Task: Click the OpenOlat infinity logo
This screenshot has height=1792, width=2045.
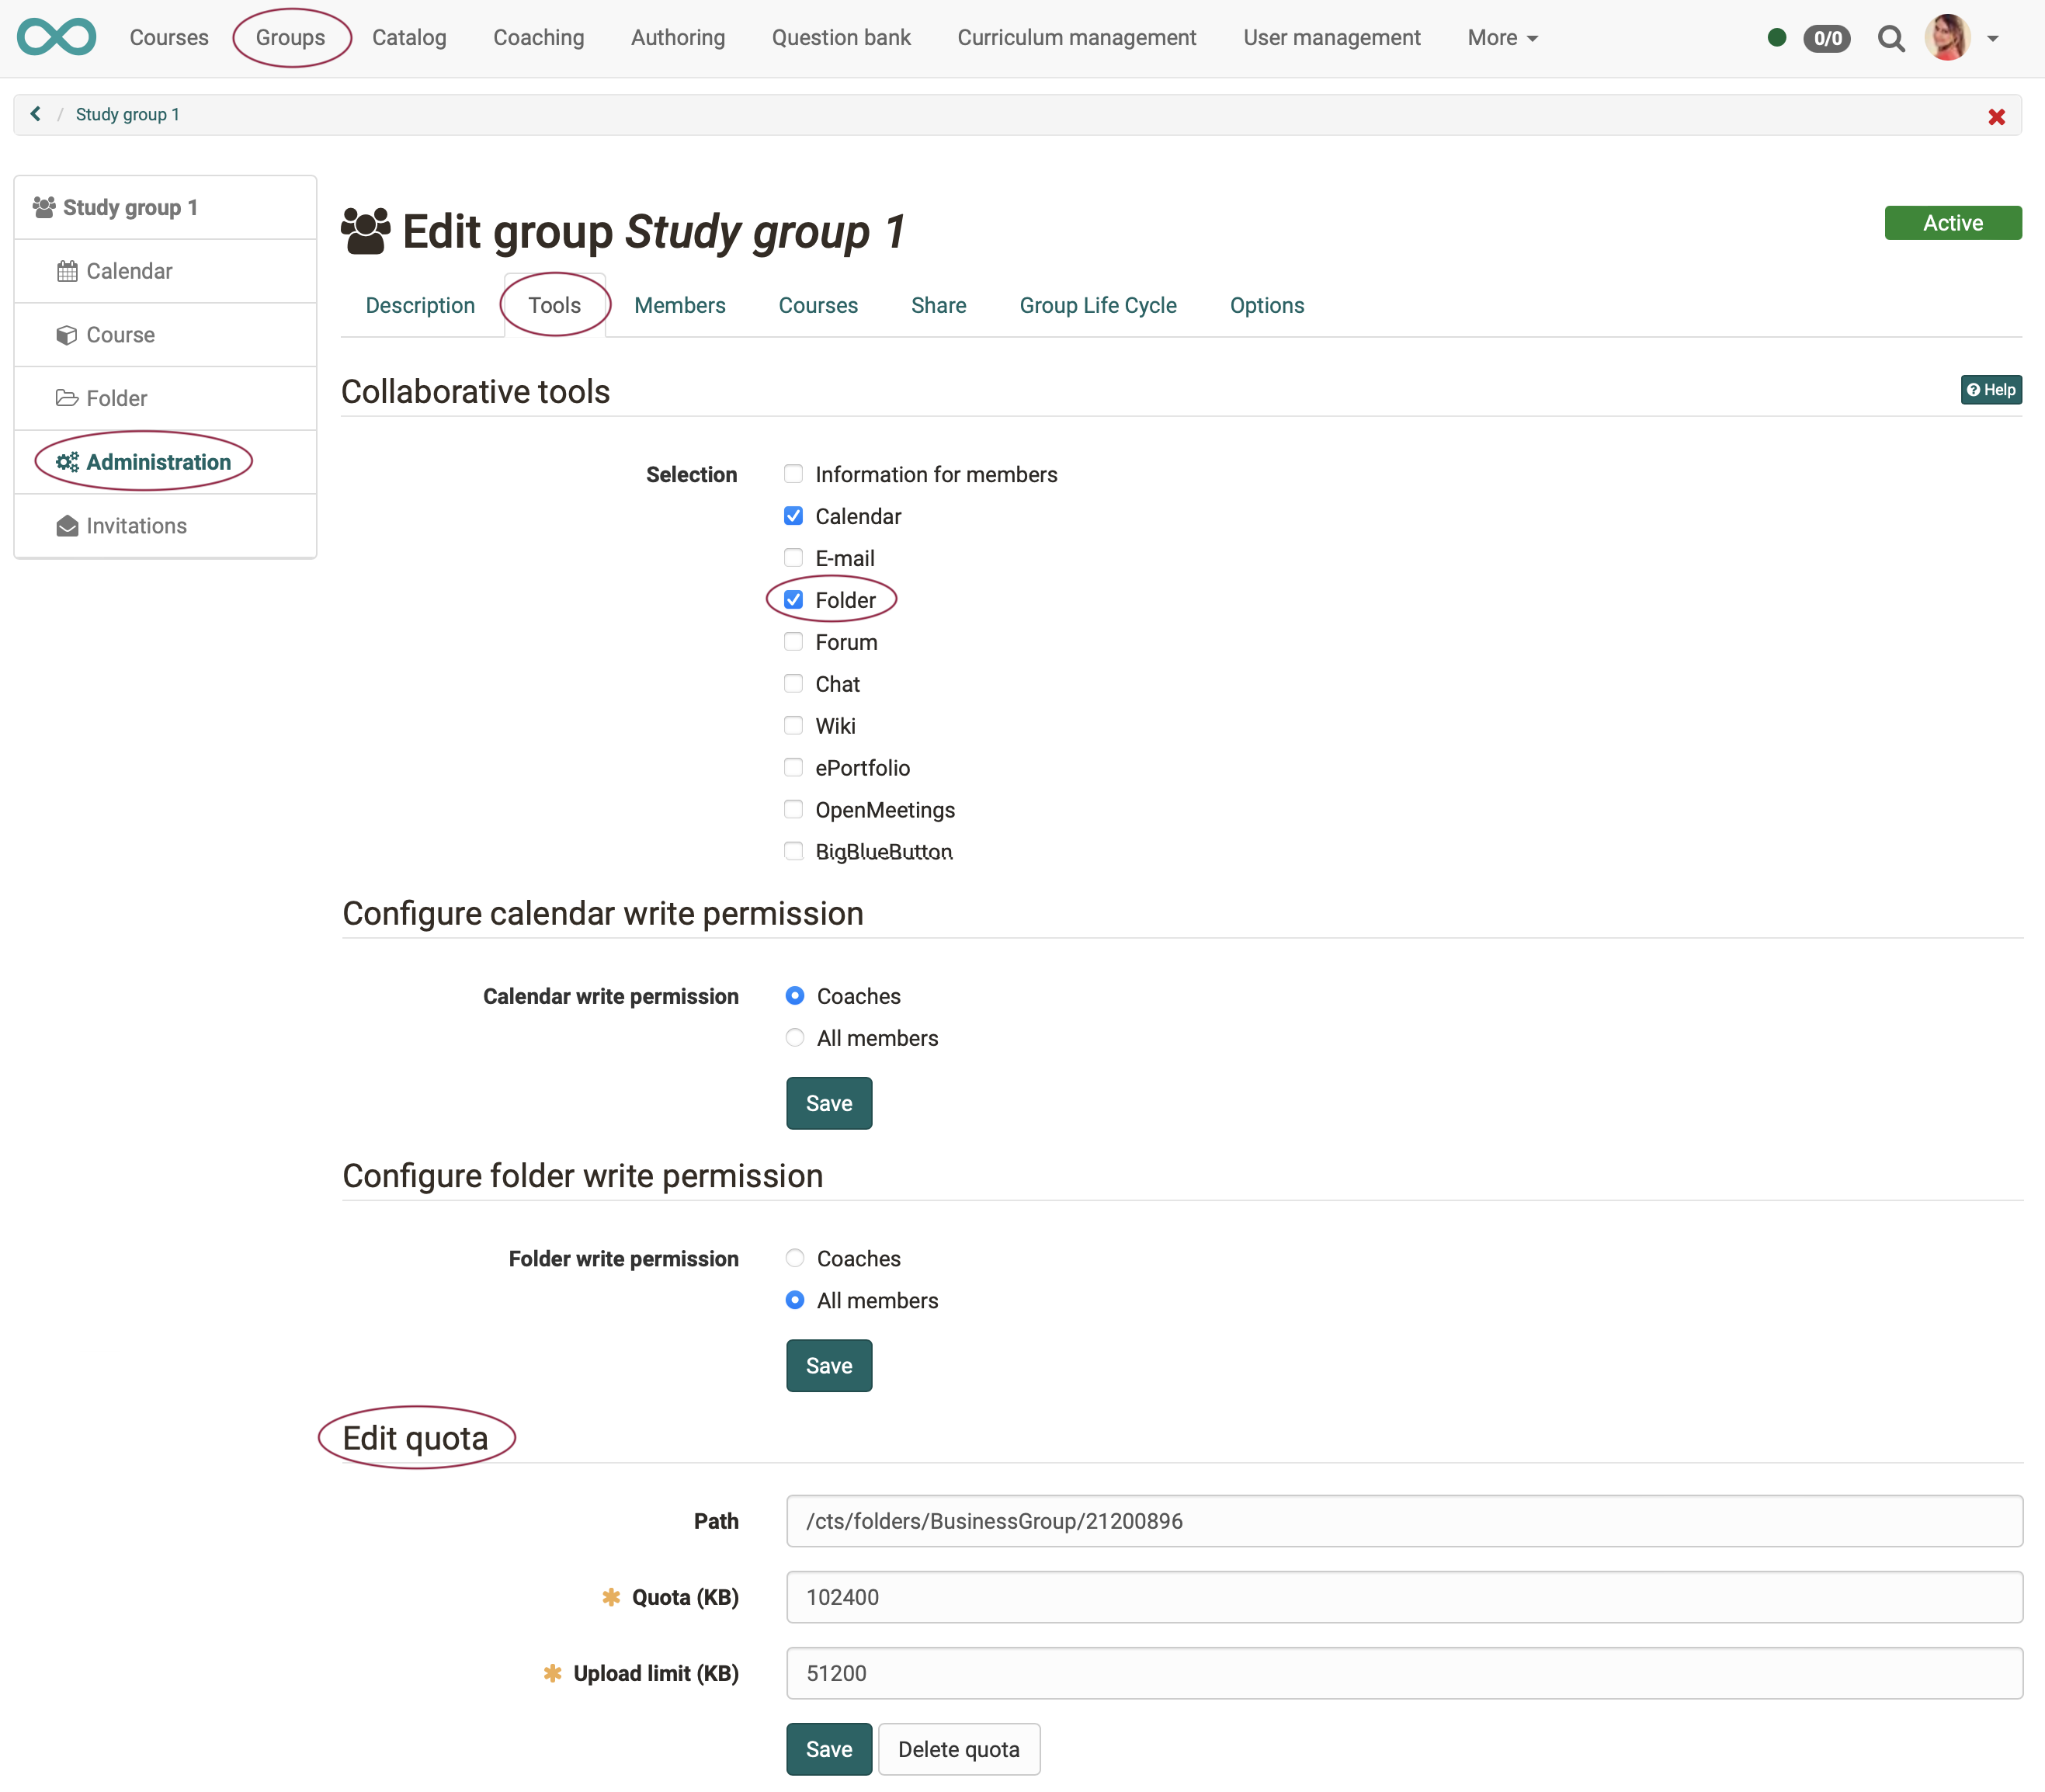Action: click(57, 37)
